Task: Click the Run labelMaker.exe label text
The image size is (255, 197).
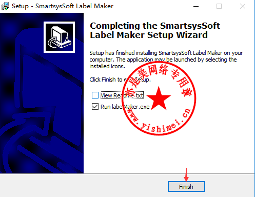Action: pos(125,107)
